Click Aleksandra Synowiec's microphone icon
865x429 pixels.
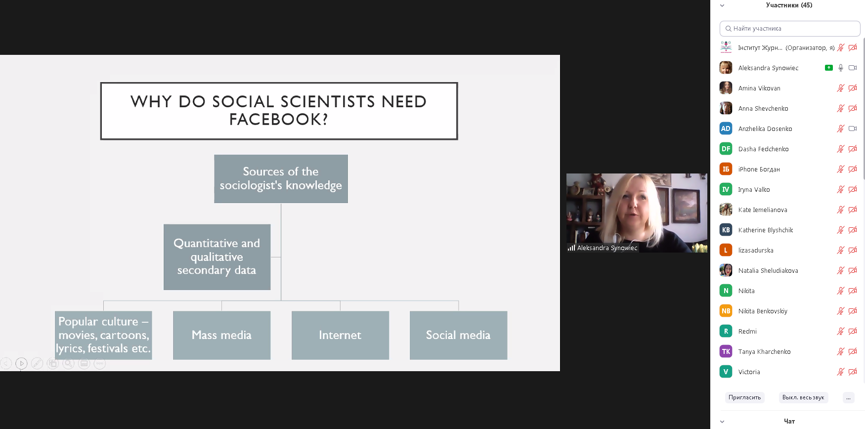point(841,68)
